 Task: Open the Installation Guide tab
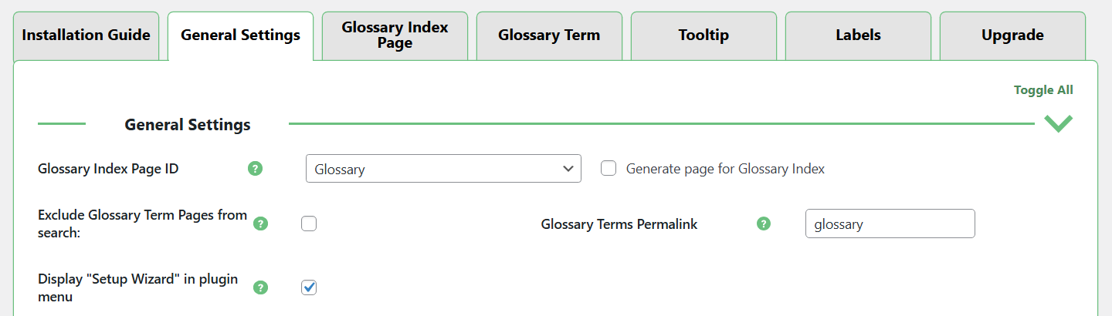[x=86, y=35]
